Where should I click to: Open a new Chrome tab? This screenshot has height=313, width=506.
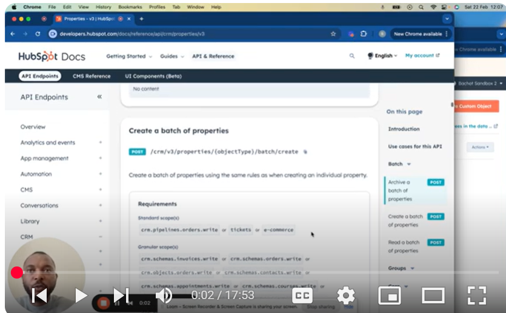(141, 19)
